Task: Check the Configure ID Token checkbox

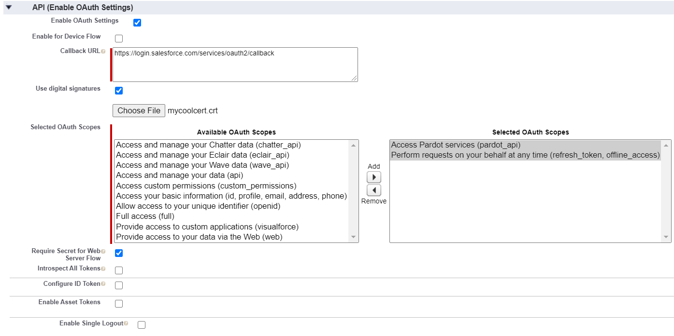Action: [119, 285]
